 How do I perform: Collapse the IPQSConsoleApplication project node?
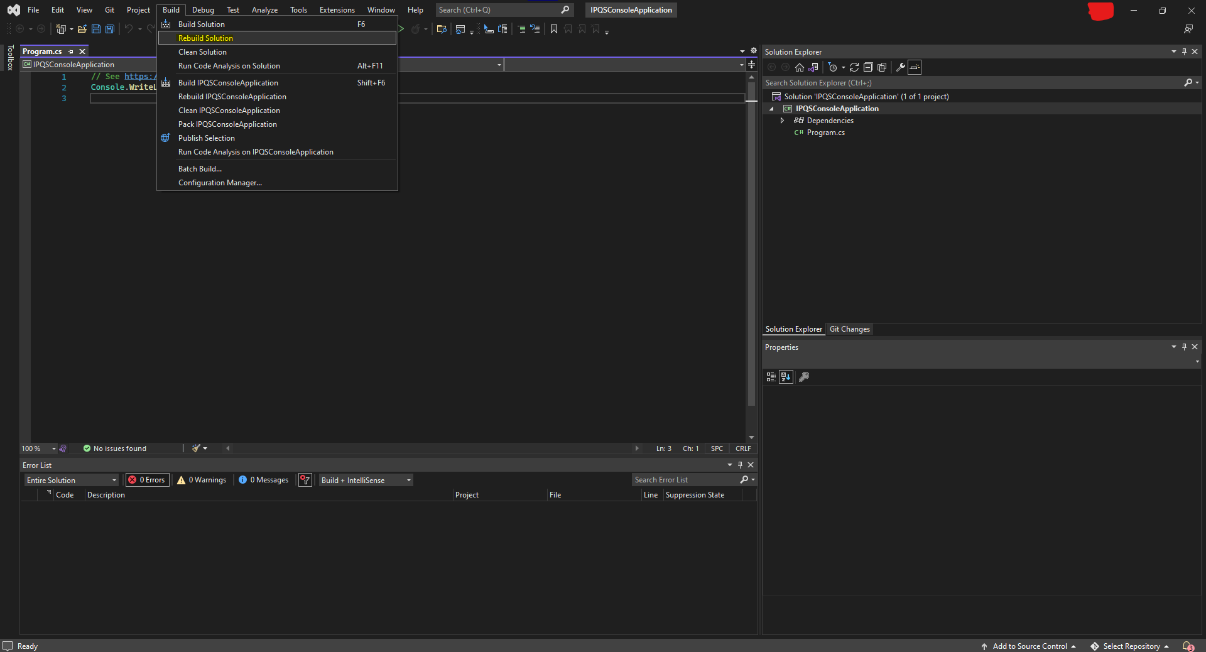click(771, 109)
